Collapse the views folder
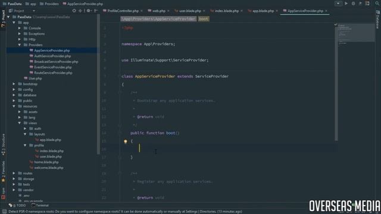 pyautogui.click(x=20, y=123)
